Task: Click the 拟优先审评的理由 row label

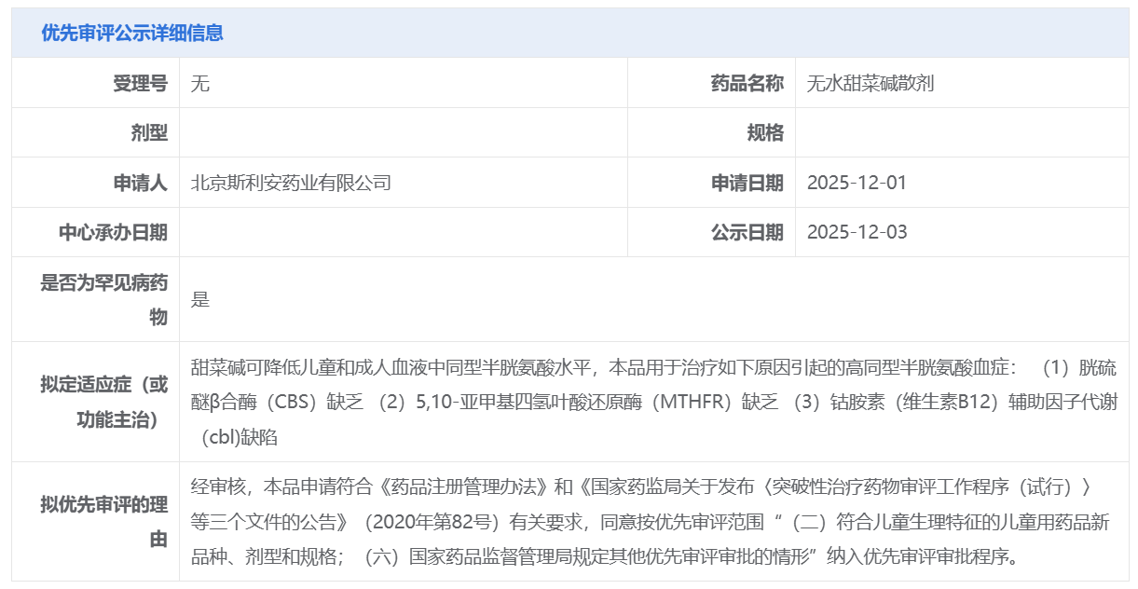Action: click(x=103, y=522)
